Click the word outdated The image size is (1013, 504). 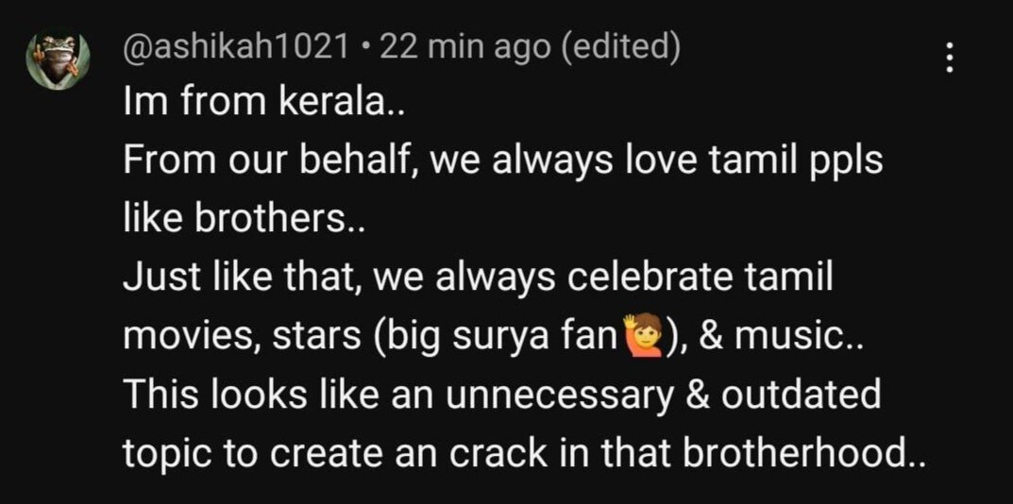(802, 395)
